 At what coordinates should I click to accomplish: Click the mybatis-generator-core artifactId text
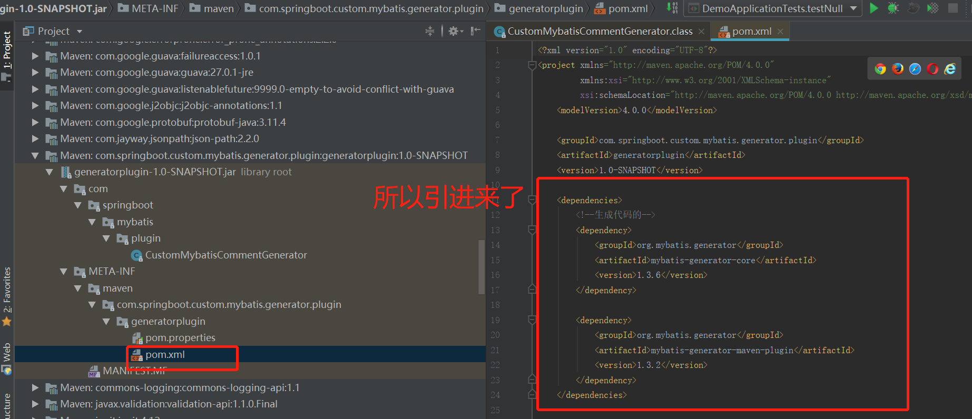pos(703,260)
